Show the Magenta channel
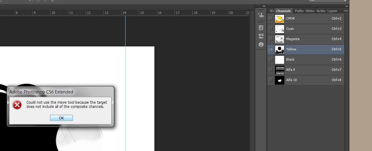This screenshot has height=151, width=372. 271,39
